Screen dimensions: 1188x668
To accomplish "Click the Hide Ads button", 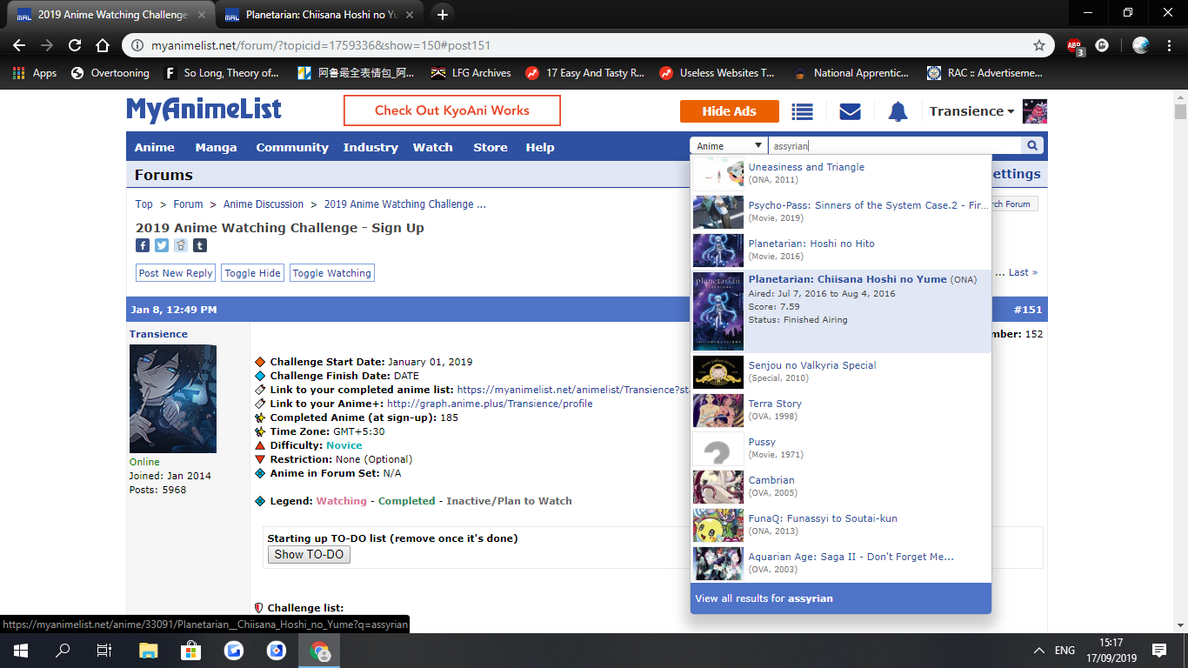I will [x=730, y=111].
